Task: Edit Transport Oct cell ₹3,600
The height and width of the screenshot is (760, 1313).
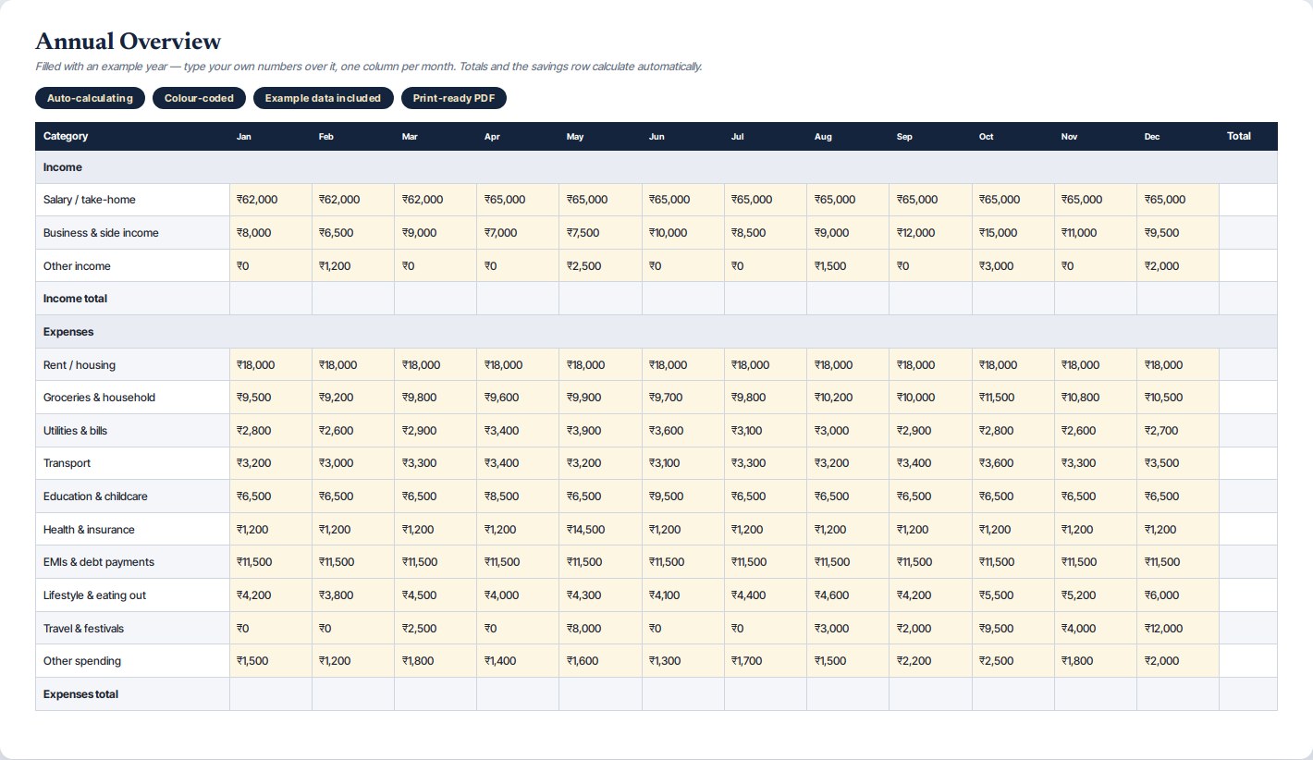Action: click(x=1013, y=463)
